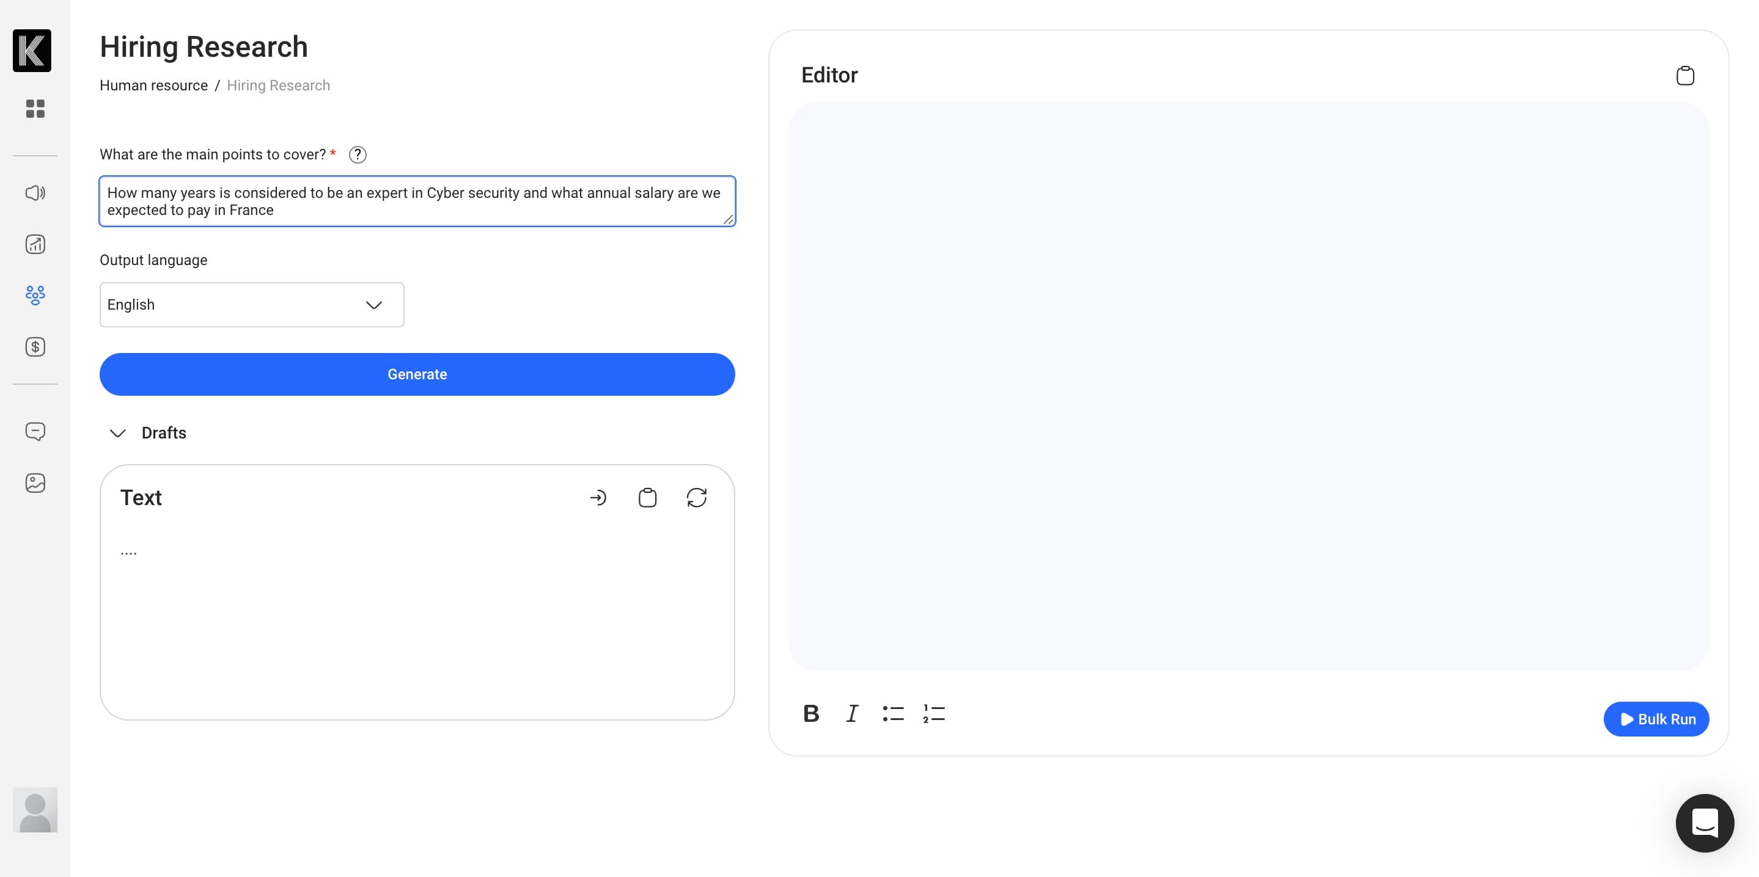Select the human resource people icon
Viewport: 1759px width, 877px height.
35,295
